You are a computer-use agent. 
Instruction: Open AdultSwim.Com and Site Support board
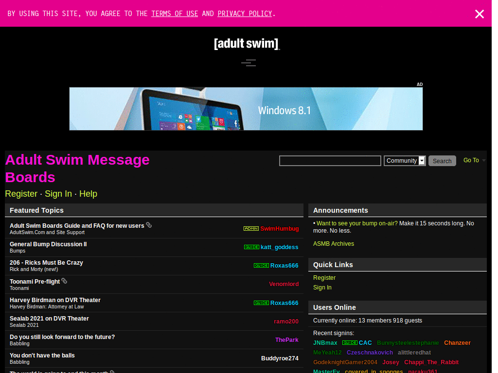pyautogui.click(x=47, y=233)
